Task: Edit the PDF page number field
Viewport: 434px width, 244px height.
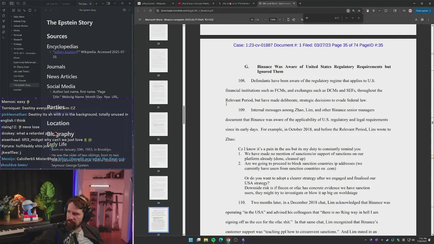Action: click(x=252, y=20)
